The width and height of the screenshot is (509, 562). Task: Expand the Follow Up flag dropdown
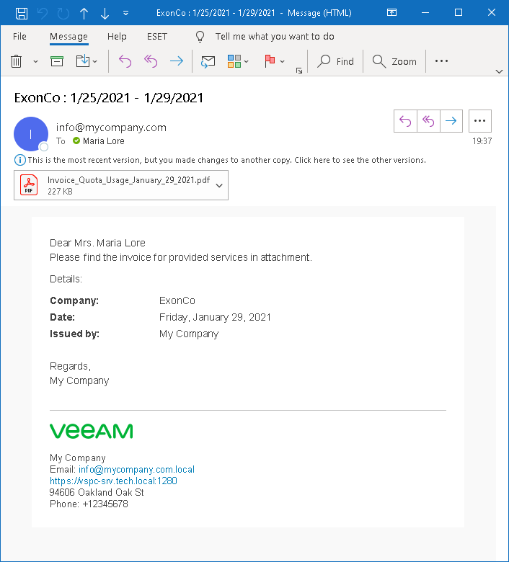point(283,62)
